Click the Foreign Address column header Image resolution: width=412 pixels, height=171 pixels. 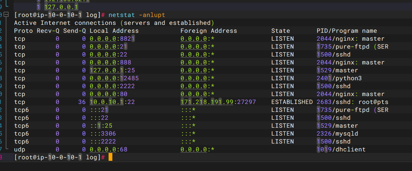point(208,31)
